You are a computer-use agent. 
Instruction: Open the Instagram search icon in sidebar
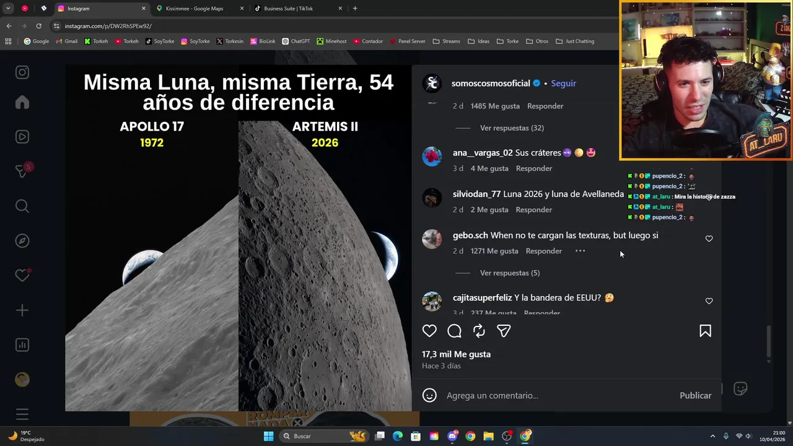coord(22,206)
